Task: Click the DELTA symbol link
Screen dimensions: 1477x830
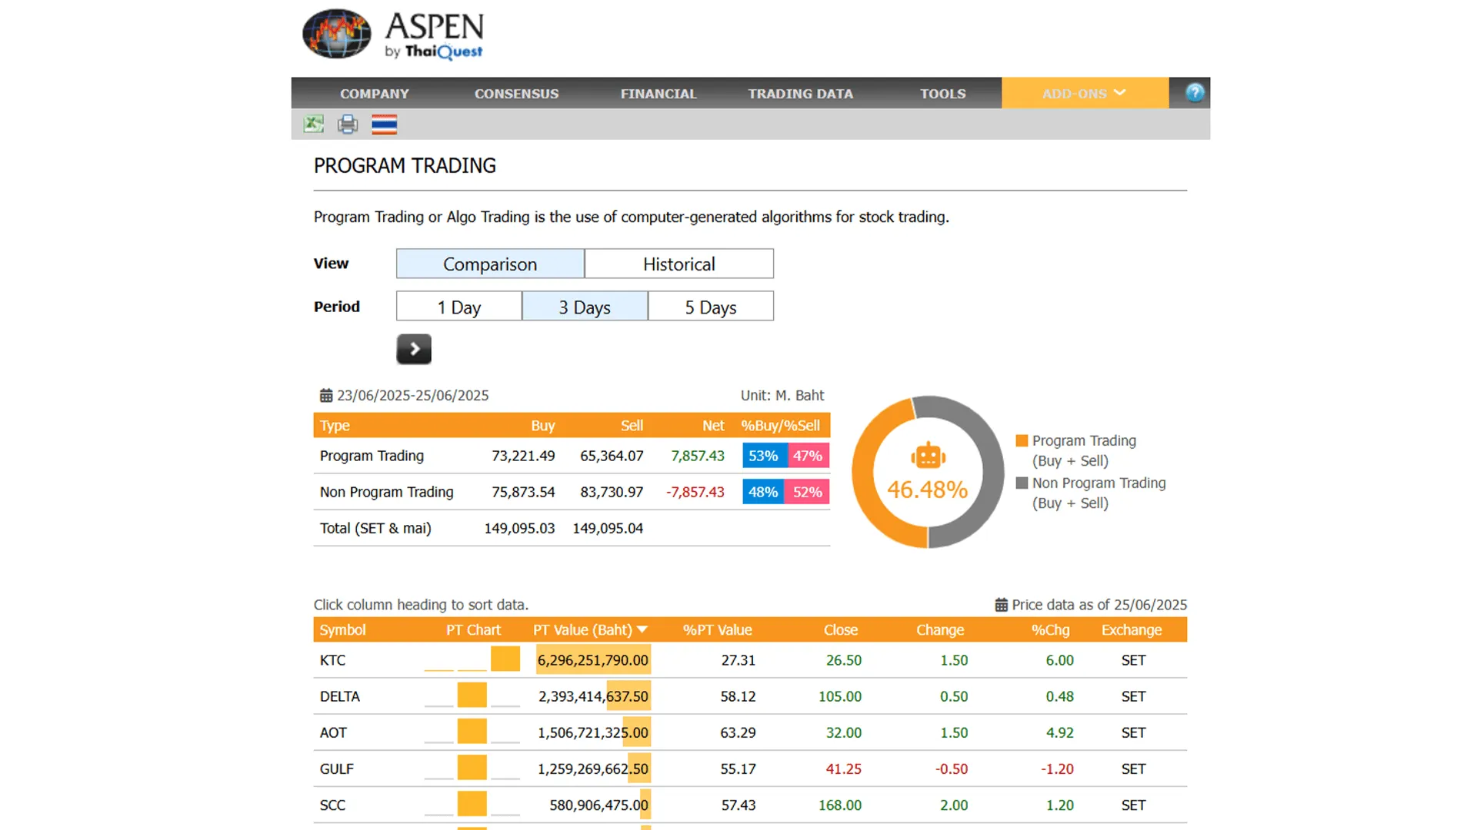Action: coord(340,696)
